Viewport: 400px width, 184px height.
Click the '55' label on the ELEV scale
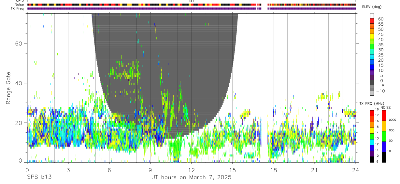[380, 24]
